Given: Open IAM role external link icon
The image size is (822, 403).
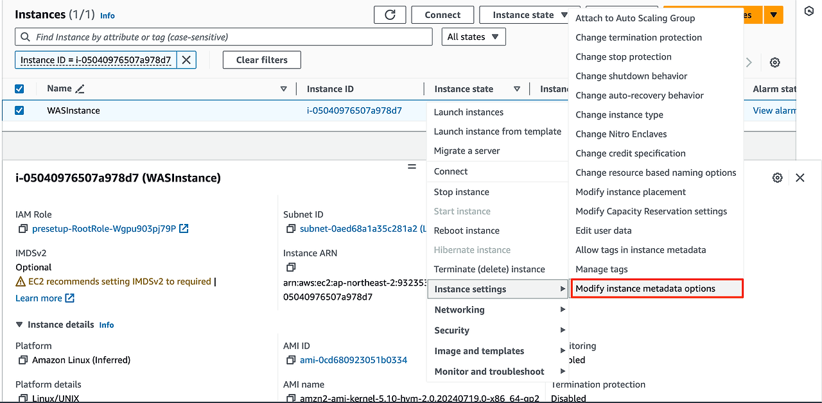Looking at the screenshot, I should [184, 228].
